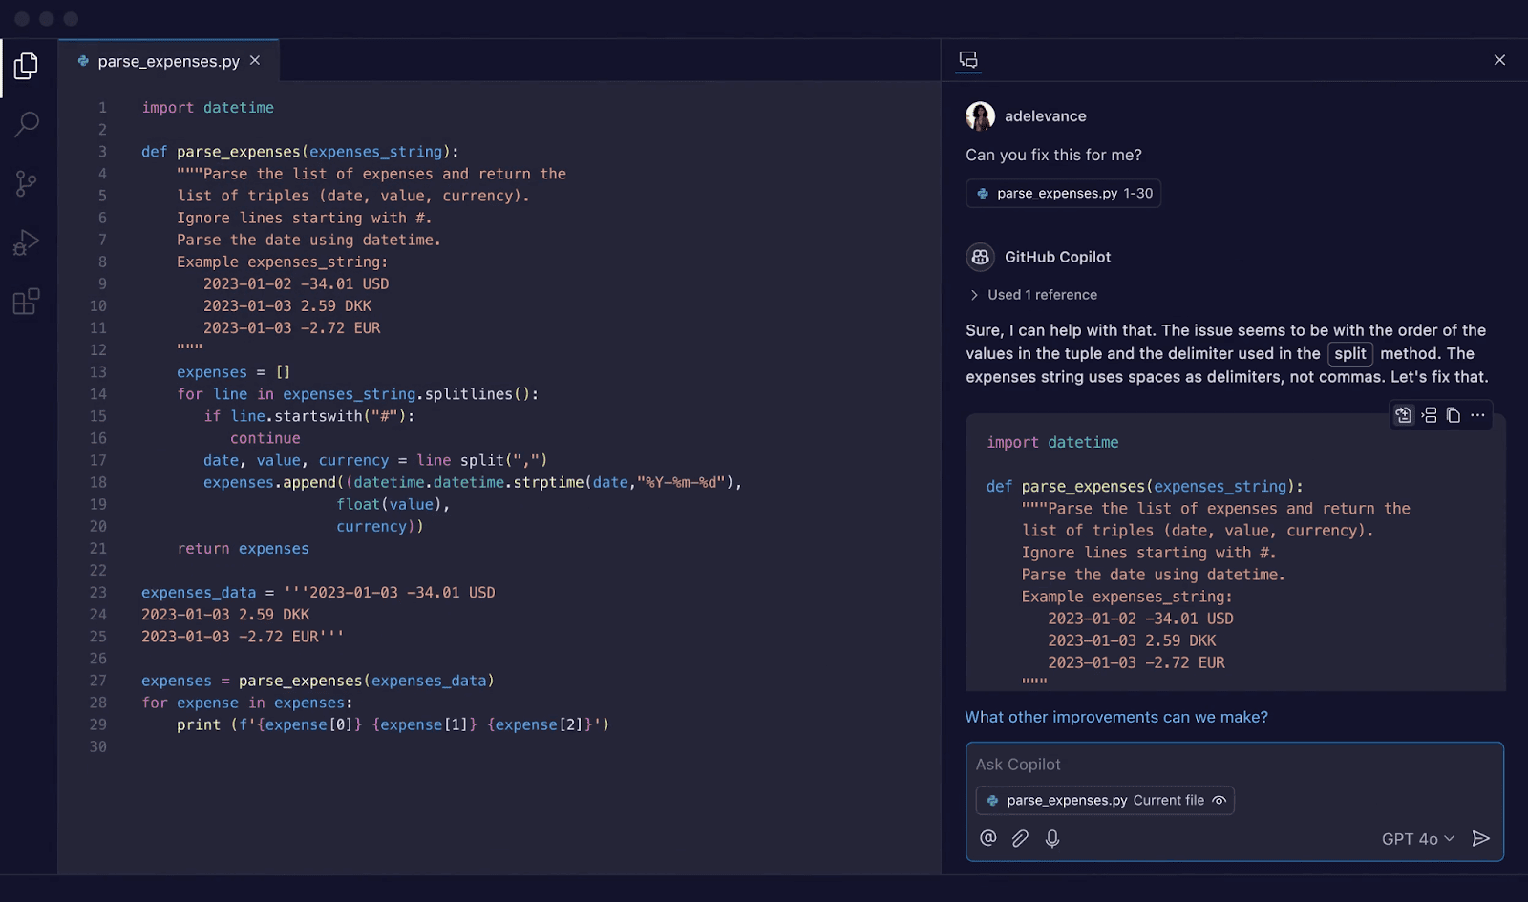
Task: Open more actions for the code block
Action: point(1478,415)
